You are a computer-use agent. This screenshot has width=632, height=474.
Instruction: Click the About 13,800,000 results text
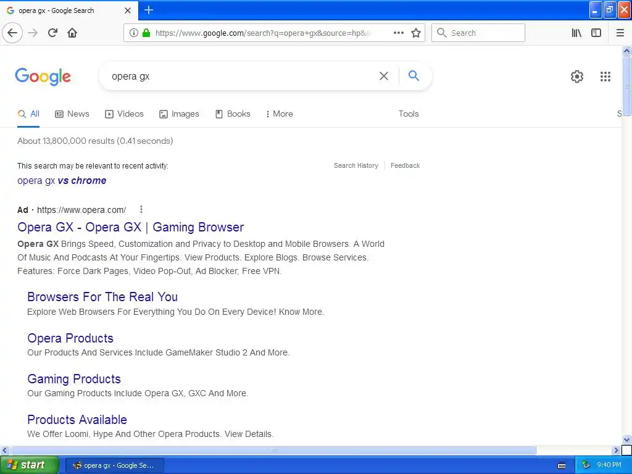pyautogui.click(x=95, y=141)
